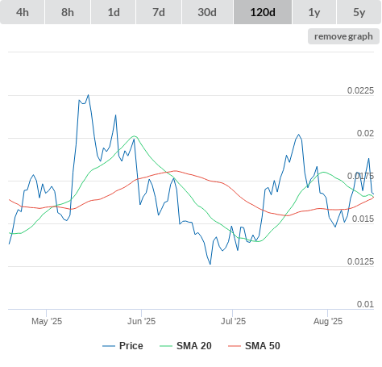Click the green SMA 20 legend marker
The image size is (382, 367).
[166, 346]
